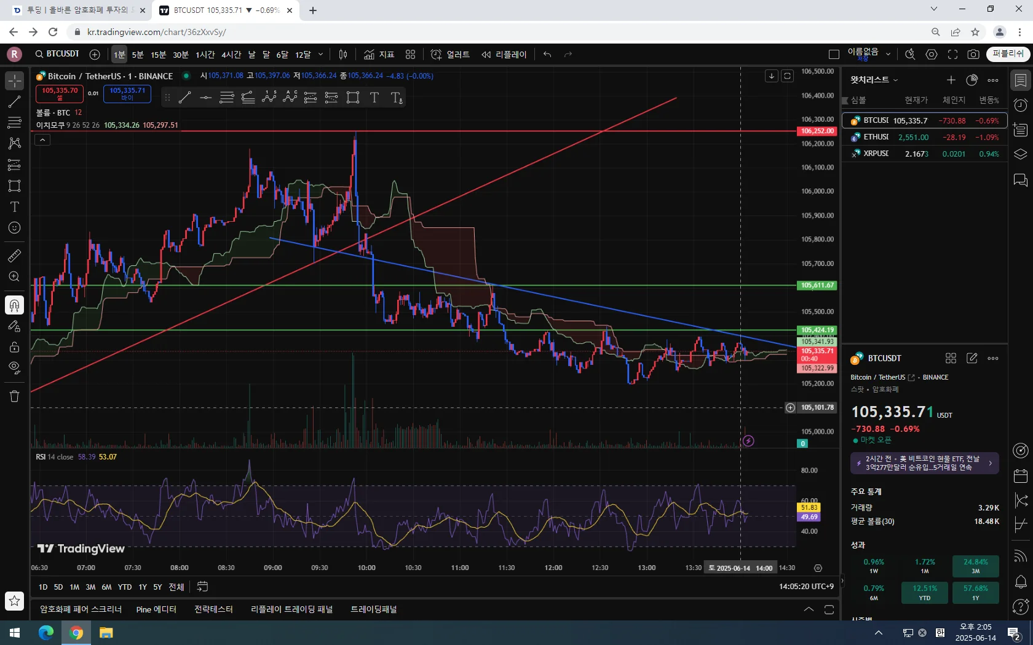The height and width of the screenshot is (645, 1033).
Task: Open the candlestick chart type selector
Action: coord(343,55)
